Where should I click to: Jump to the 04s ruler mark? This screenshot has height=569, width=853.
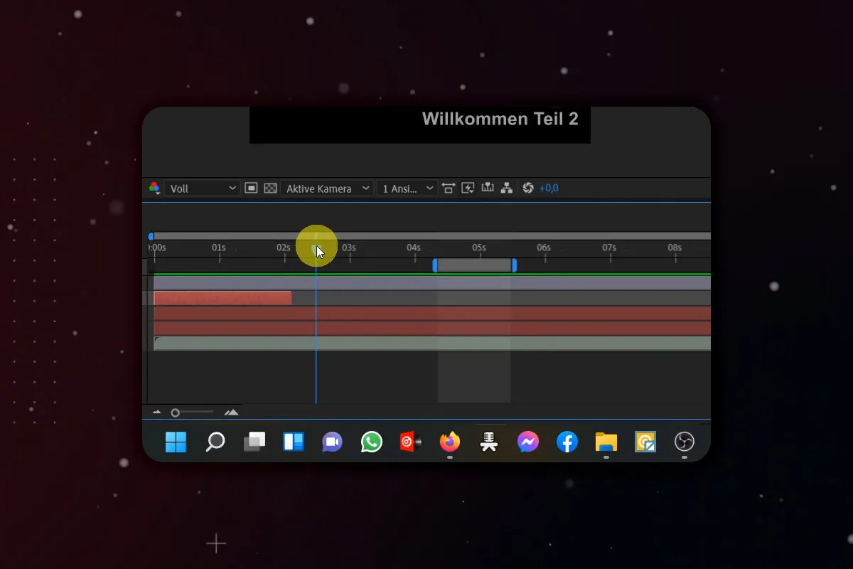point(414,248)
